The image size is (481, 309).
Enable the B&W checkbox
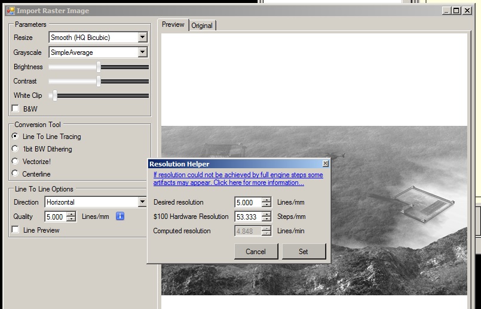tap(16, 109)
